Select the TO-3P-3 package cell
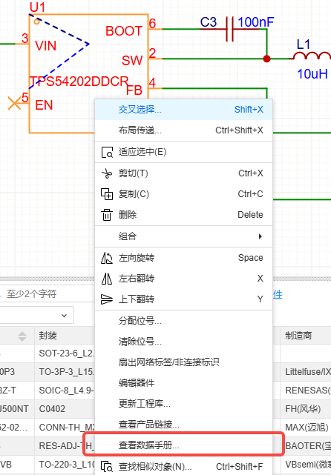The width and height of the screenshot is (331, 475). tap(65, 372)
